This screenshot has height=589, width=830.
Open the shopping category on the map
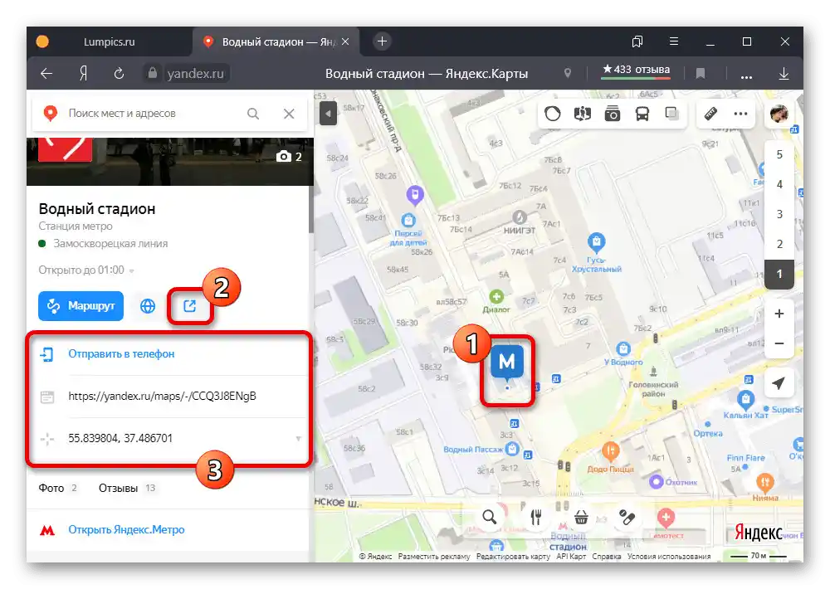point(582,518)
